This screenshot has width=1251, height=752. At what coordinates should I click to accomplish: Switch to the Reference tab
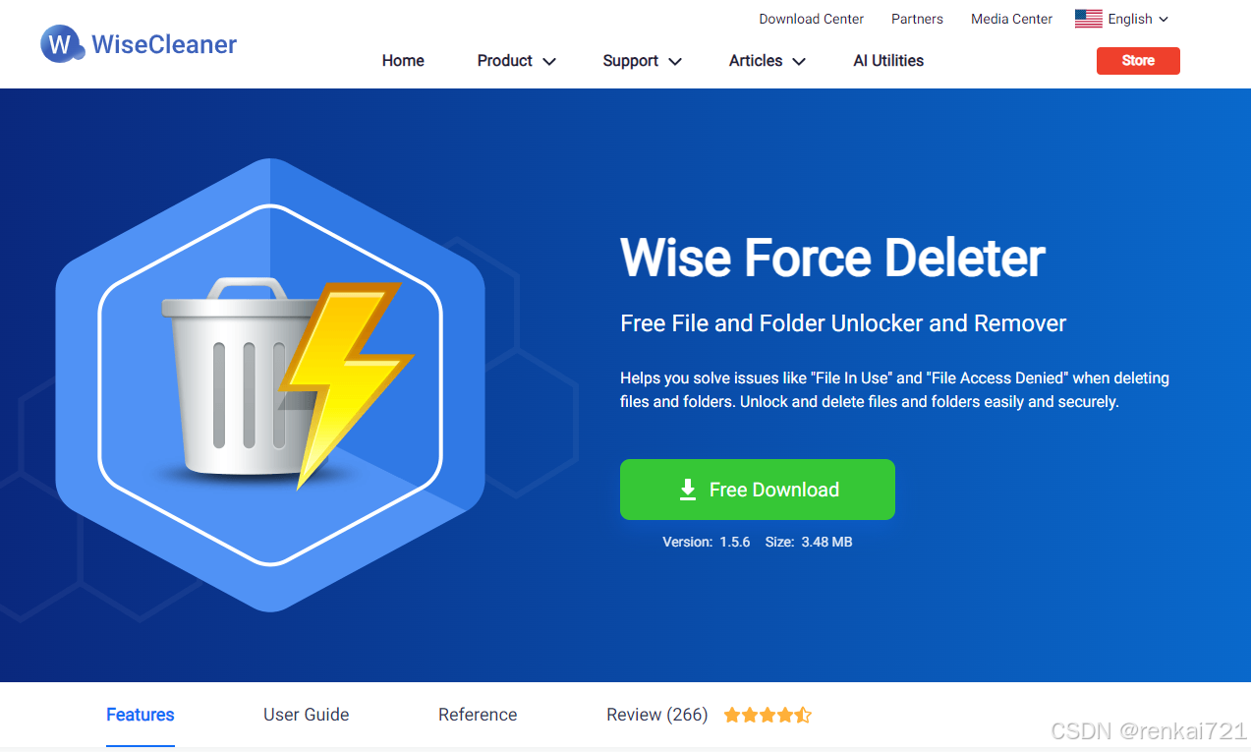point(478,715)
